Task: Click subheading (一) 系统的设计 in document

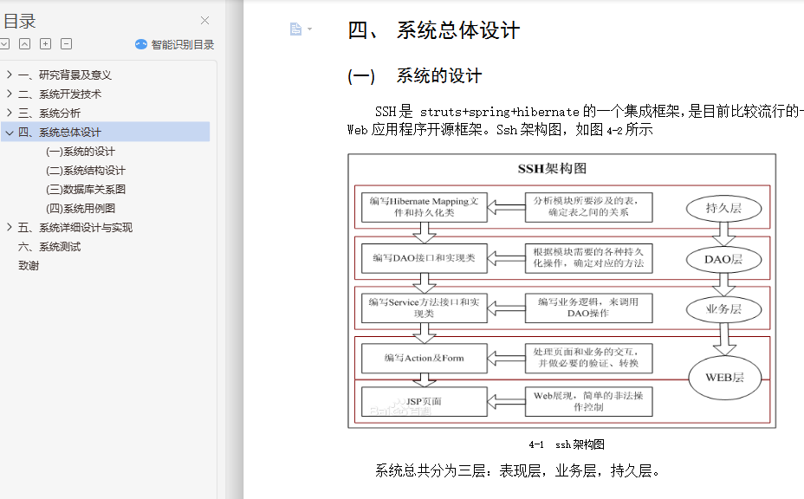Action: pyautogui.click(x=414, y=76)
